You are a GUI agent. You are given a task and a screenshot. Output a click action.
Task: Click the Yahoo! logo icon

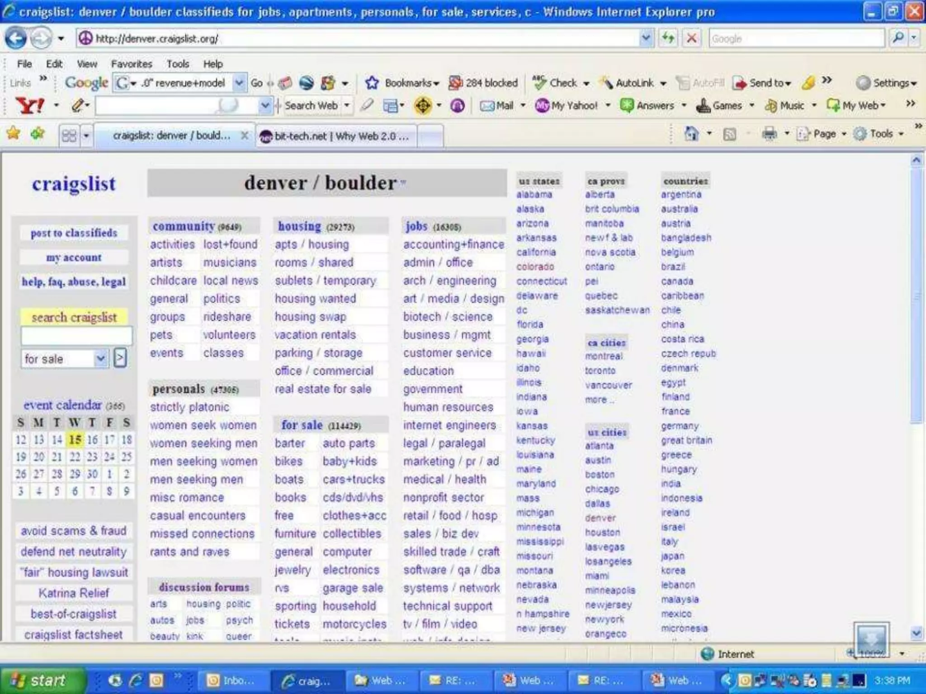(x=30, y=106)
